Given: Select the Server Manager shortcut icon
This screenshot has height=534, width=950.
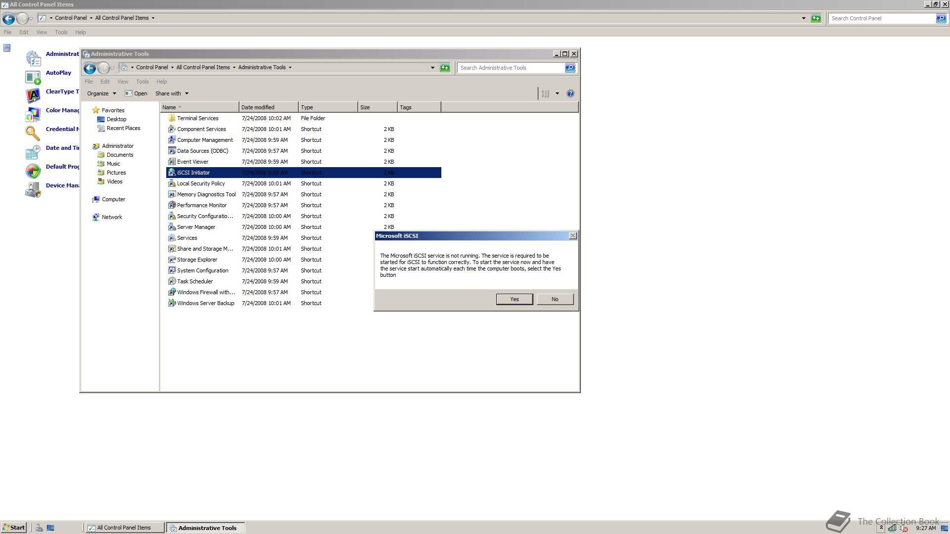Looking at the screenshot, I should click(x=172, y=227).
